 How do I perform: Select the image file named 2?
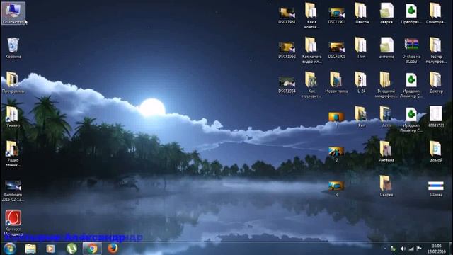coord(336,154)
